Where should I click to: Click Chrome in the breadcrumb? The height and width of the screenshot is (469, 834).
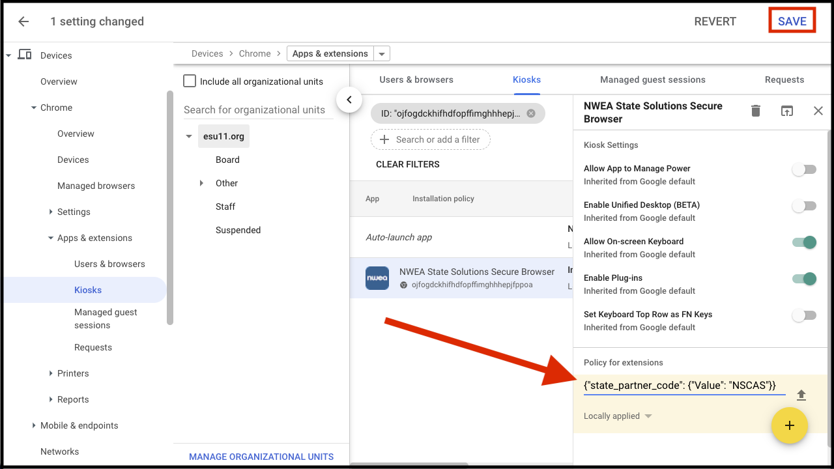tap(255, 53)
